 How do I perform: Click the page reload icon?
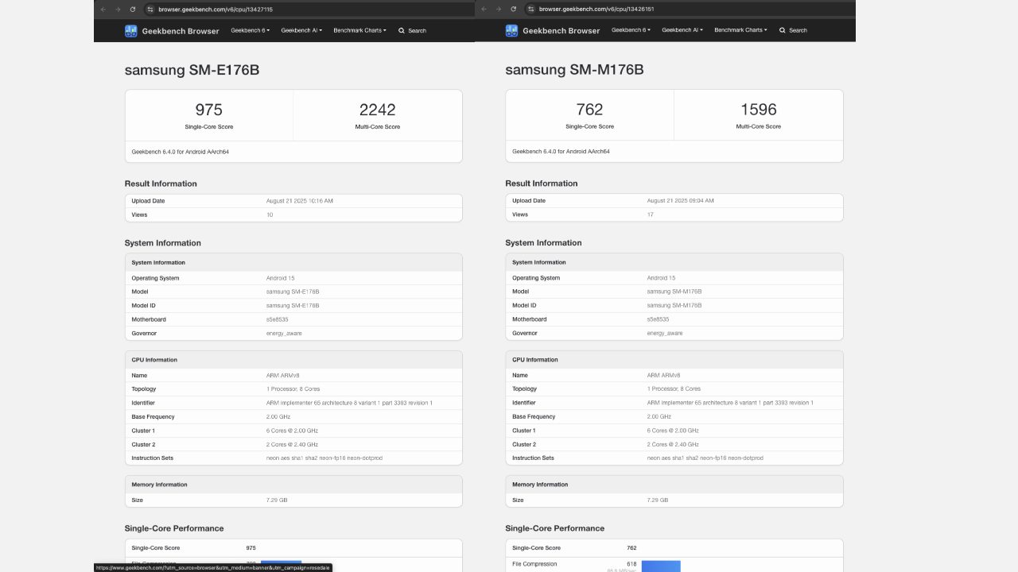(131, 10)
